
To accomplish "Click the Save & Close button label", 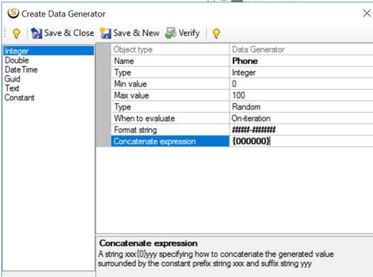I will [69, 33].
